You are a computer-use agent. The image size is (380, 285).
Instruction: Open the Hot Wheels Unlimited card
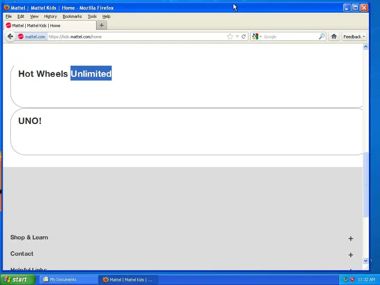click(x=187, y=86)
